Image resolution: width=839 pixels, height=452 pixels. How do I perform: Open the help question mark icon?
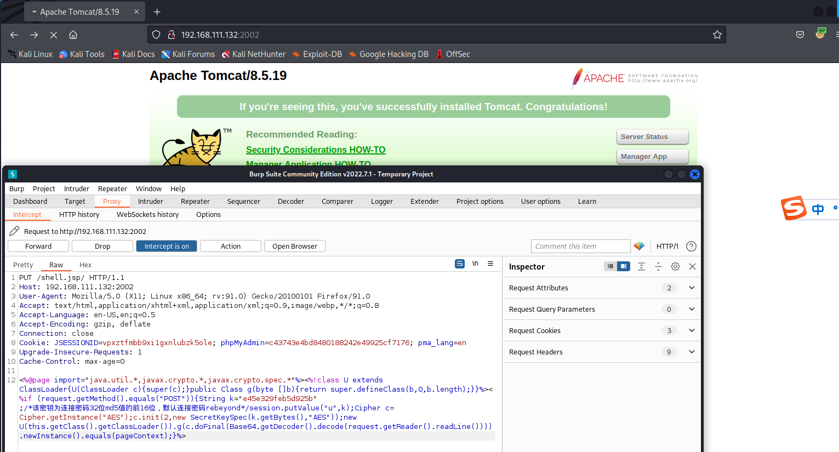691,246
